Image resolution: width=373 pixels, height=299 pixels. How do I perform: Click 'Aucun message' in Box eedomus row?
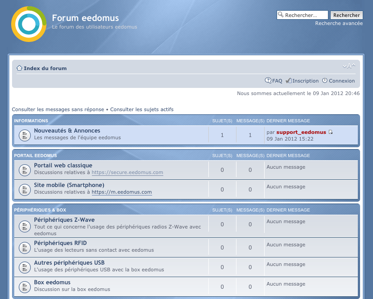286,284
